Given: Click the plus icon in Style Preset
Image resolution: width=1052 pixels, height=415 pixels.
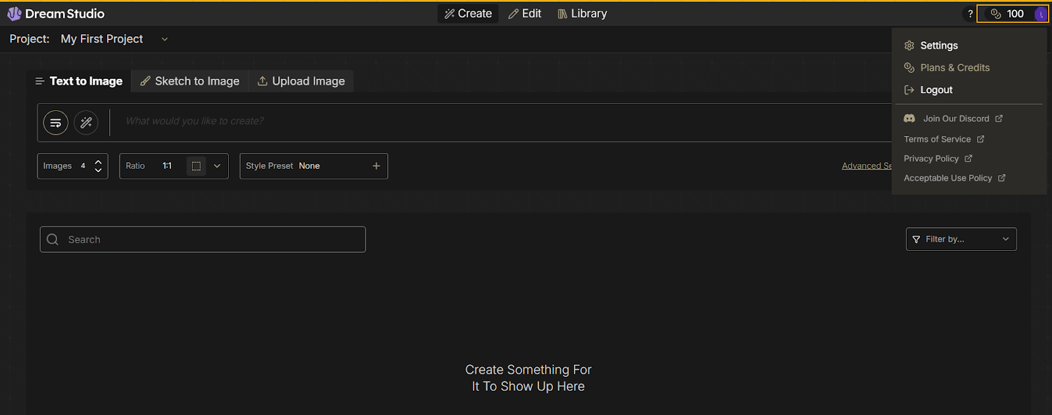Looking at the screenshot, I should tap(376, 166).
